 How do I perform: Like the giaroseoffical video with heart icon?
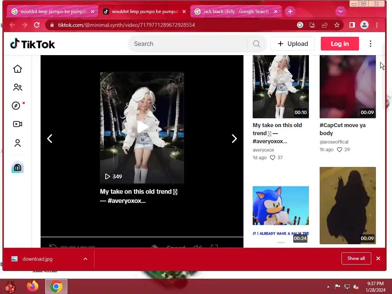tap(339, 150)
